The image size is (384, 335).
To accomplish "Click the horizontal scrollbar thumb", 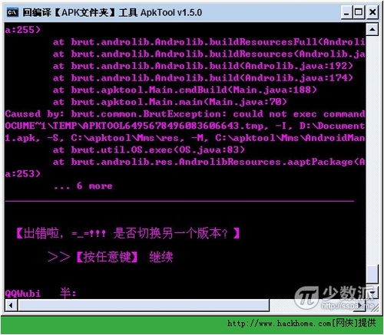I will (x=144, y=305).
